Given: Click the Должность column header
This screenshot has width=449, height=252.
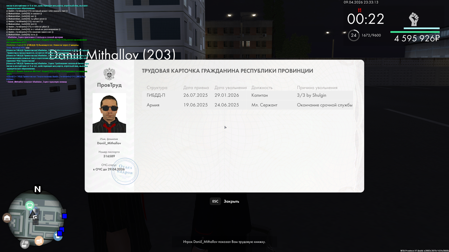Looking at the screenshot, I should (262, 88).
